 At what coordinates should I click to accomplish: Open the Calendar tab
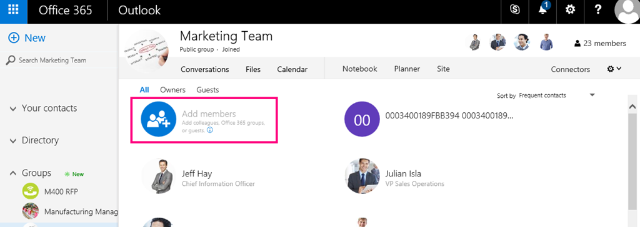point(292,69)
